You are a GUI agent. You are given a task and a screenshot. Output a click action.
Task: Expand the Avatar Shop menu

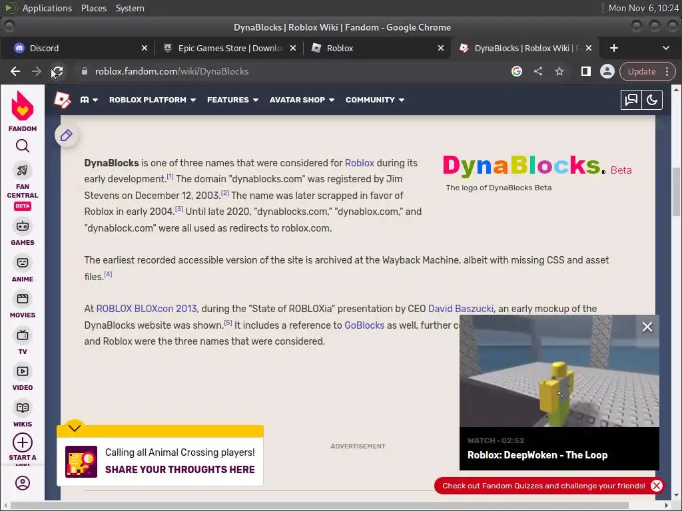coord(302,100)
